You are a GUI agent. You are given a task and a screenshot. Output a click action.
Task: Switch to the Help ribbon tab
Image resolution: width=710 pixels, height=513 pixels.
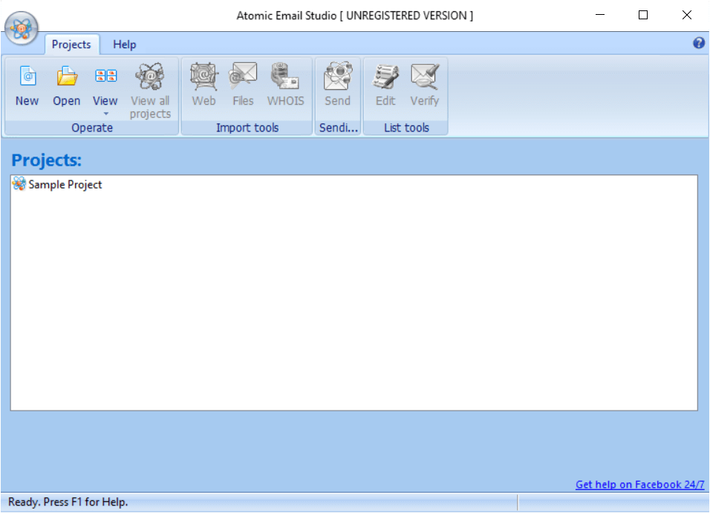click(x=125, y=45)
